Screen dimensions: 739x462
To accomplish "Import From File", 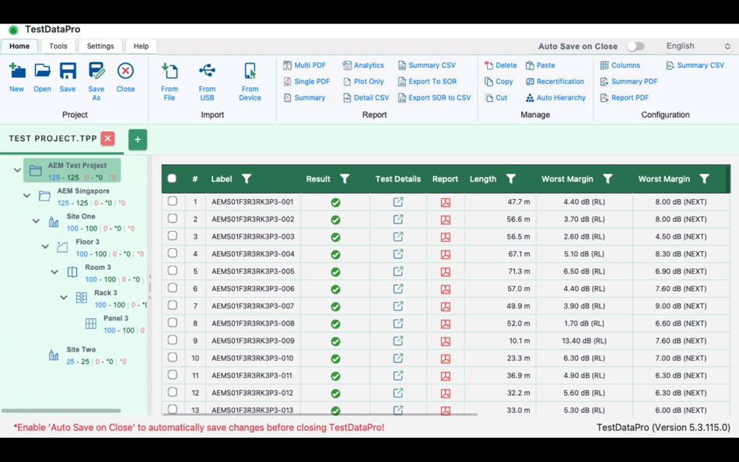I will point(170,82).
